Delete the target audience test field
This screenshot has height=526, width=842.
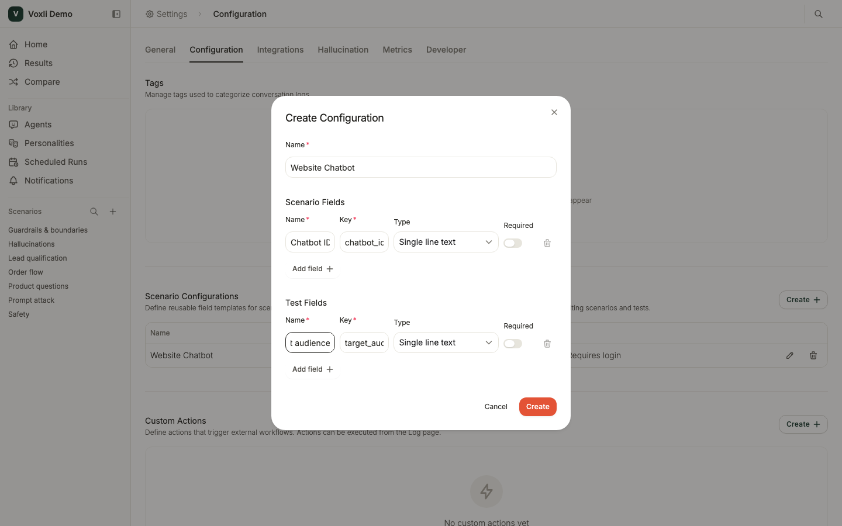tap(547, 344)
